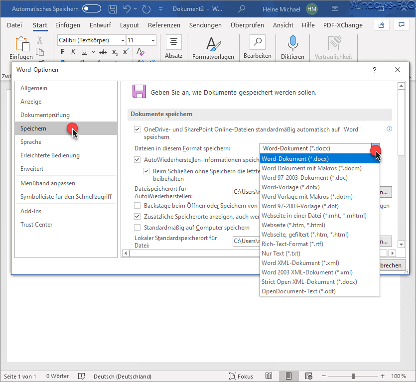Click the Share icon in ribbon
416x382 pixels.
(382, 25)
